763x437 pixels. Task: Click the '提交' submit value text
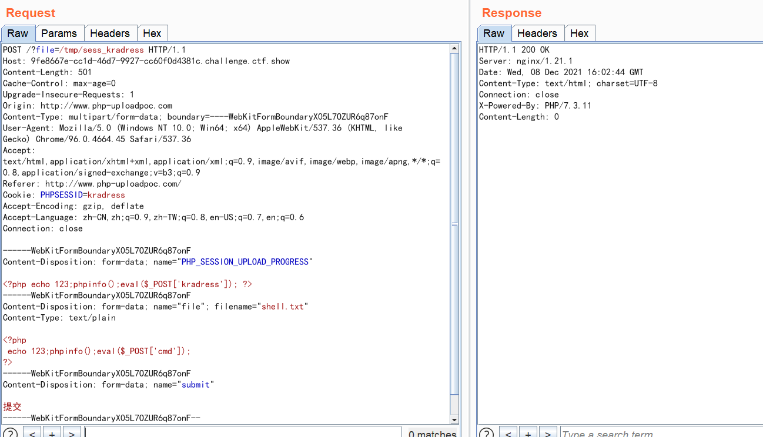(x=12, y=406)
